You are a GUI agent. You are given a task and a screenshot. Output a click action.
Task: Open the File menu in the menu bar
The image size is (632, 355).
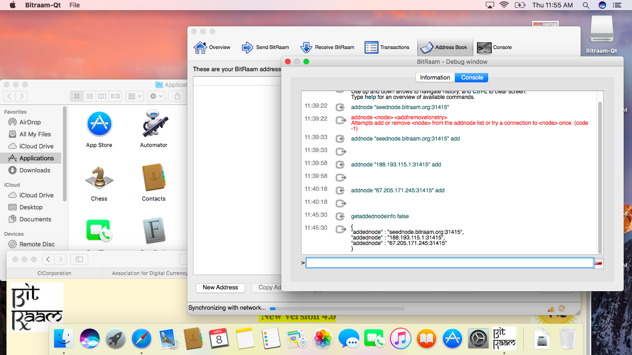coord(74,5)
